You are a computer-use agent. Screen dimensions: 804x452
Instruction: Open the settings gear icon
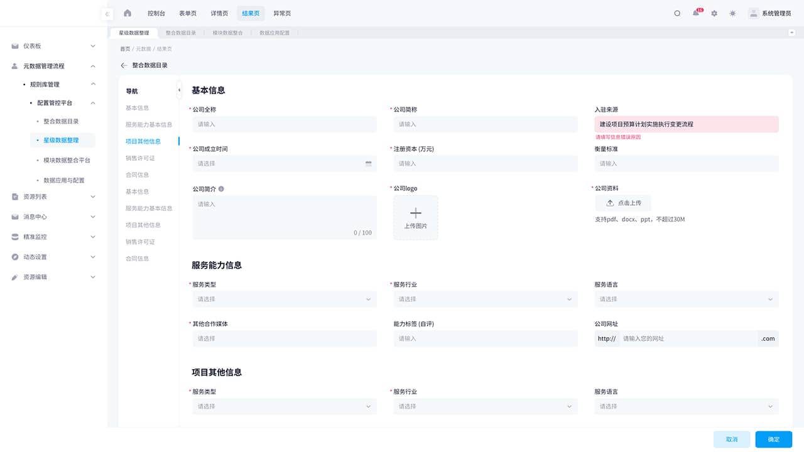coord(714,13)
